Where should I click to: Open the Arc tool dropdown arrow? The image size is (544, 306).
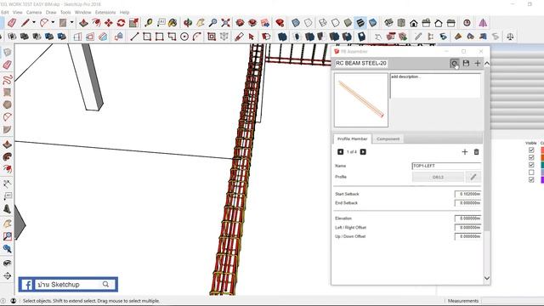tap(53, 23)
